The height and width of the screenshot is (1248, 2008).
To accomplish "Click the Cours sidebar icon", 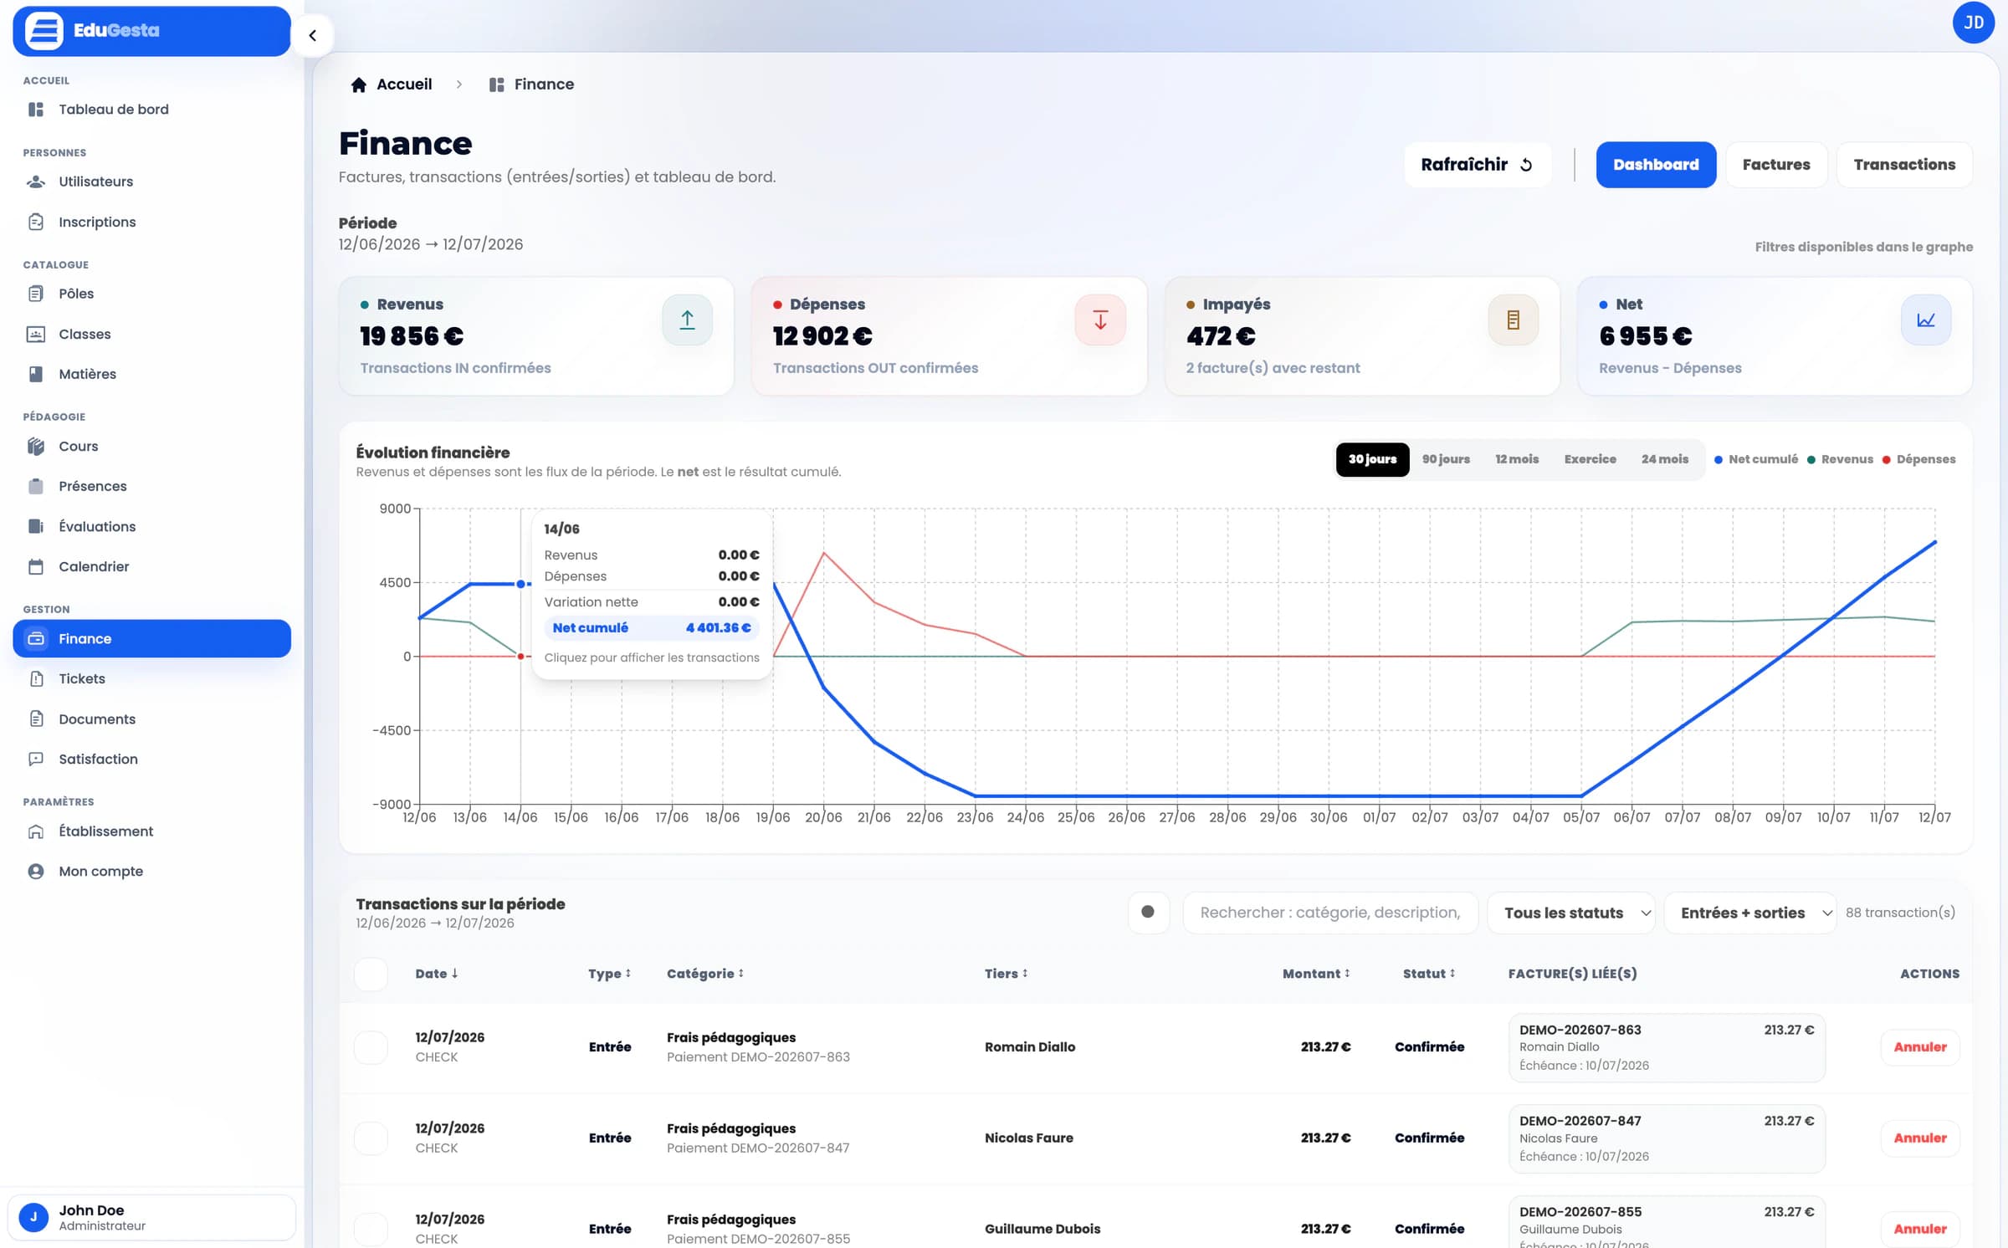I will pos(36,446).
